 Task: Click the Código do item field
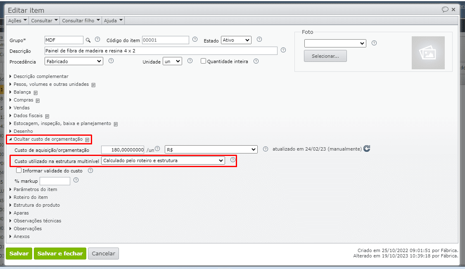point(166,40)
